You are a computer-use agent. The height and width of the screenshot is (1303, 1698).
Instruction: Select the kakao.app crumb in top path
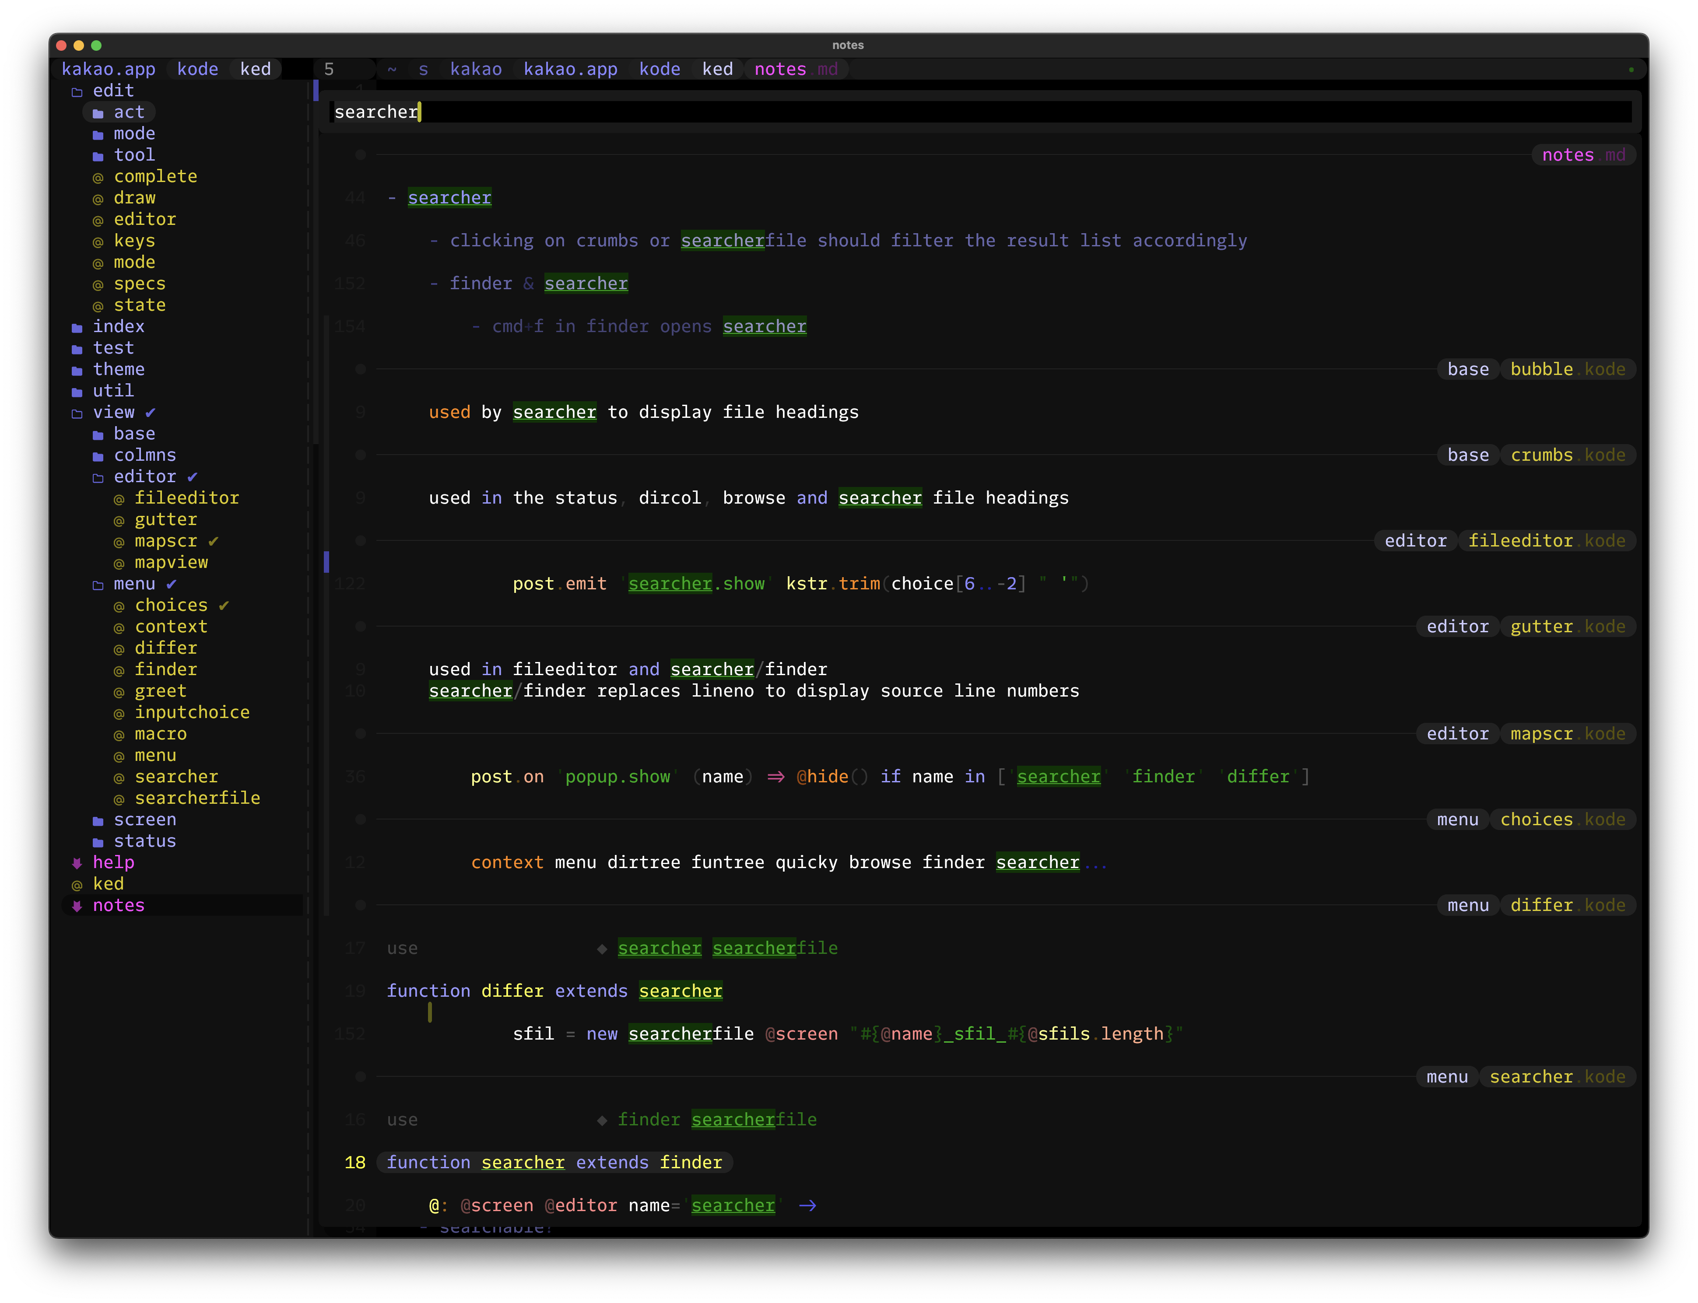(570, 69)
